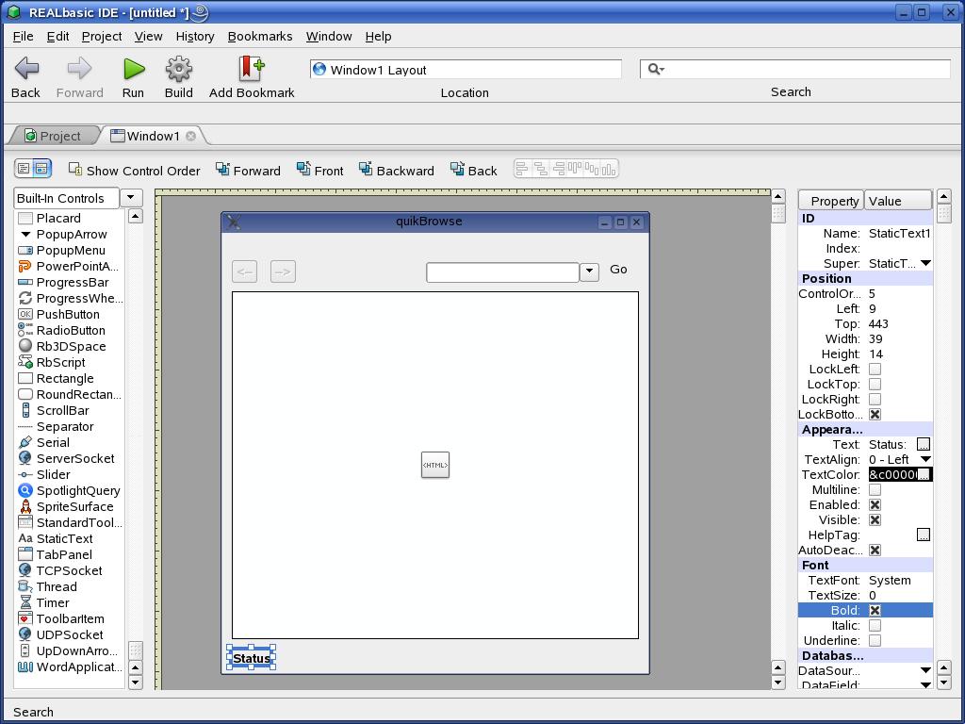Click the Search input field
The height and width of the screenshot is (724, 965).
coord(795,69)
